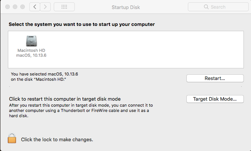Open Target Disk Mode... button
The image size is (251, 151).
(215, 99)
